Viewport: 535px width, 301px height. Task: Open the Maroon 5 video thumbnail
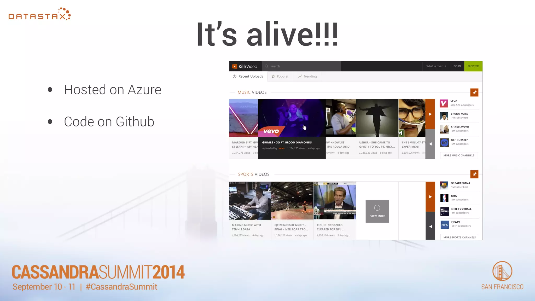(243, 118)
